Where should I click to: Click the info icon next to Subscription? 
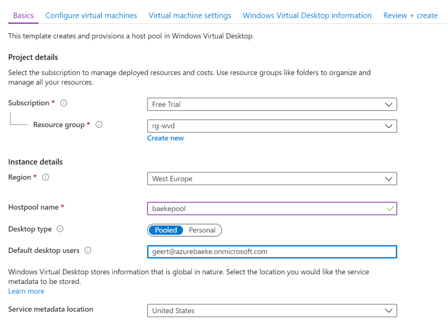coord(64,103)
